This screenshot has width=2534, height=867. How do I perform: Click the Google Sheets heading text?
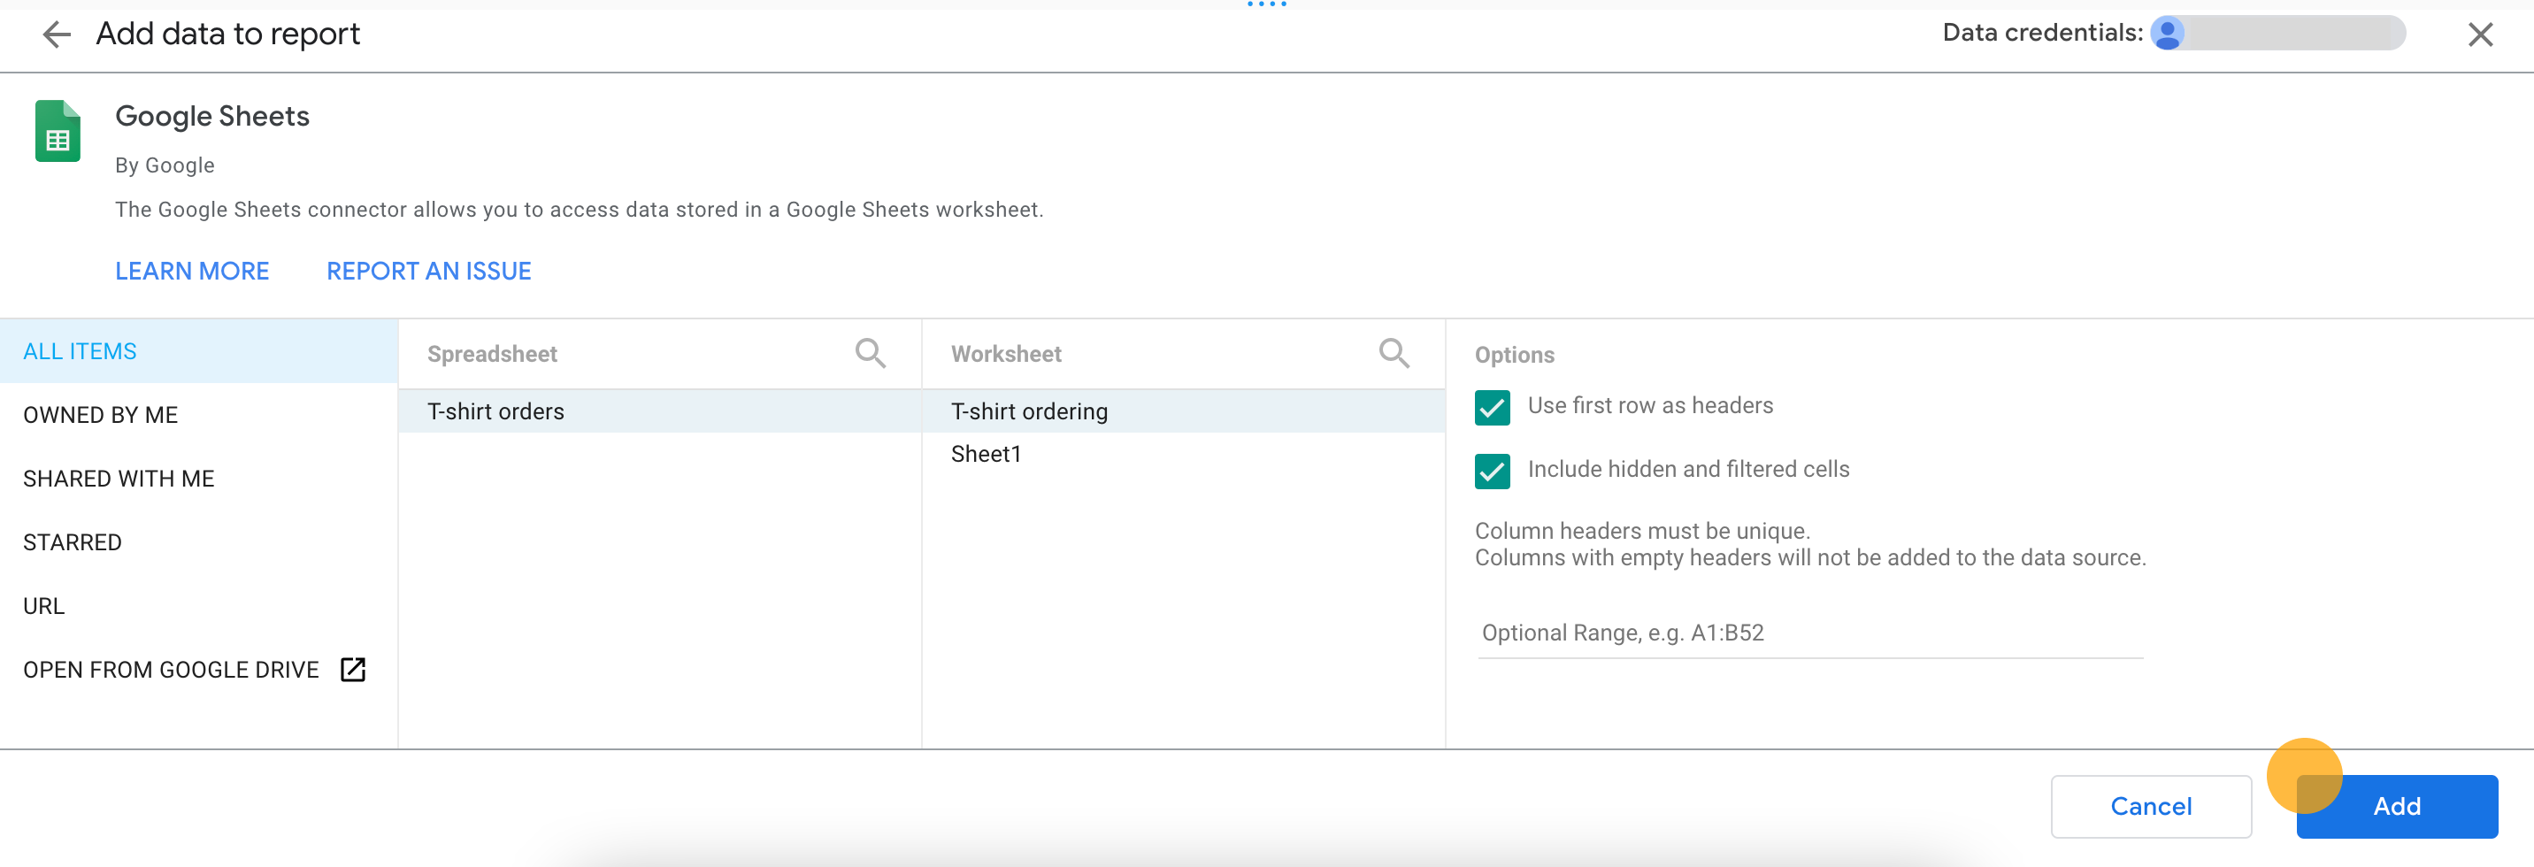(212, 116)
